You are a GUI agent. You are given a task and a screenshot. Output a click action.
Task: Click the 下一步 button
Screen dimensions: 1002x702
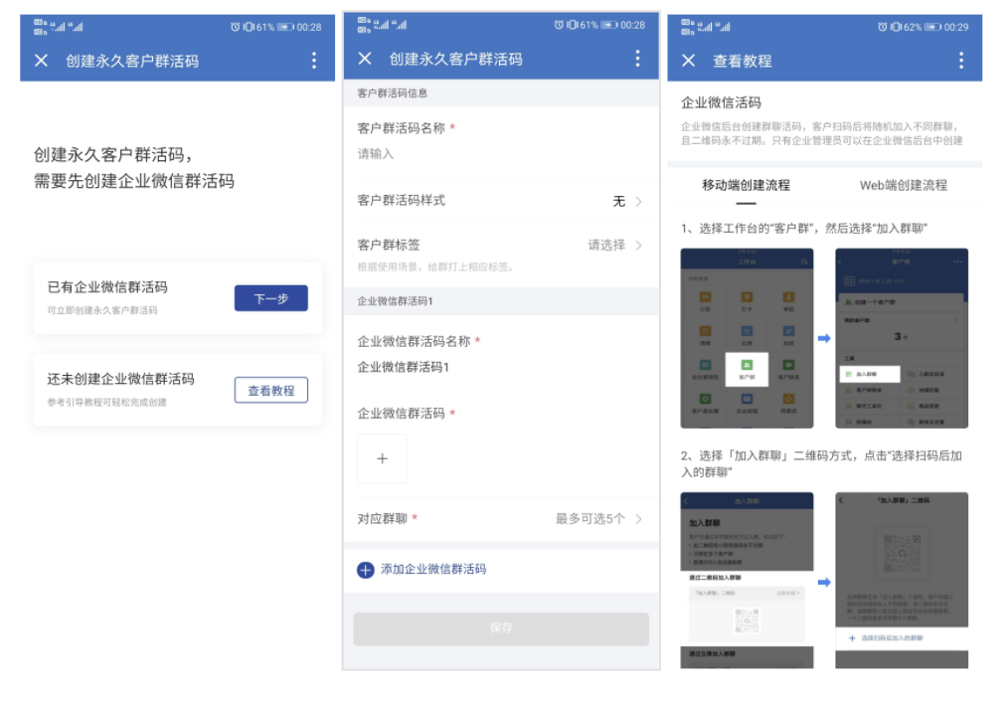click(271, 298)
